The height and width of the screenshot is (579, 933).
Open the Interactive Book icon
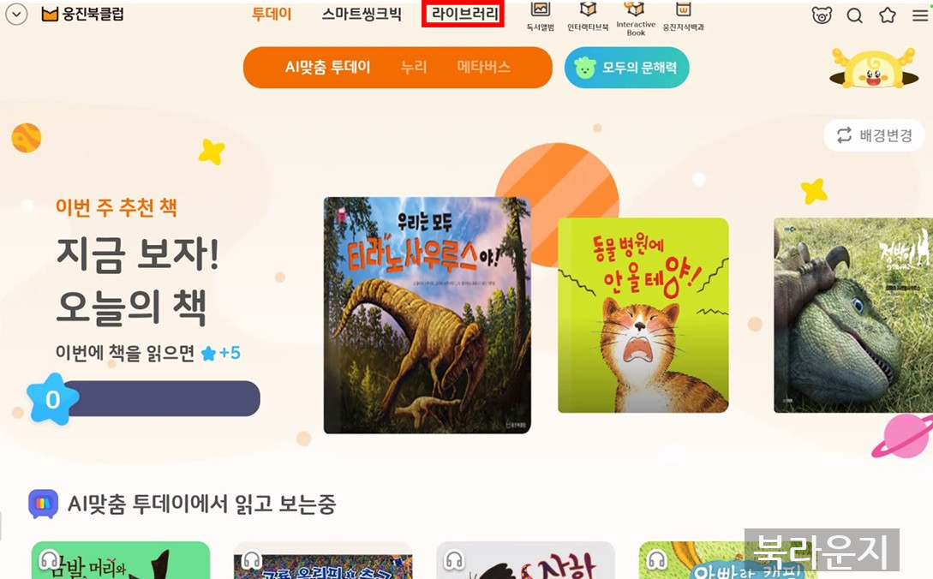[636, 18]
